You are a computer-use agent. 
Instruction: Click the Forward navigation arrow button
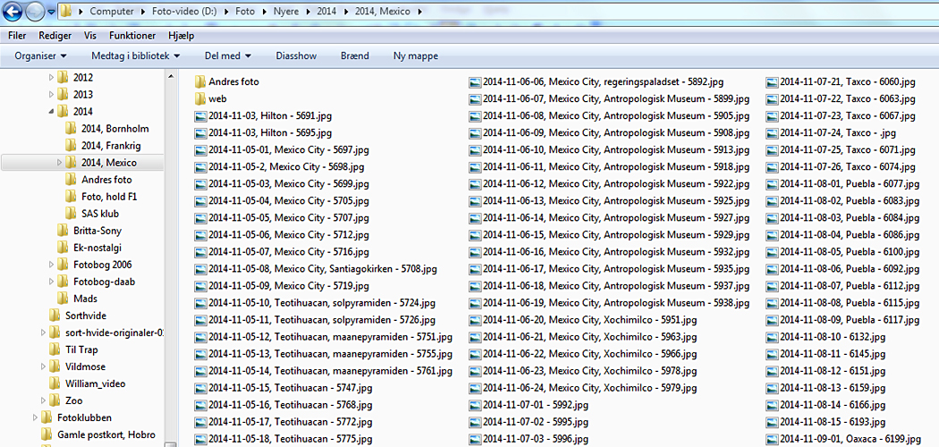coord(35,13)
